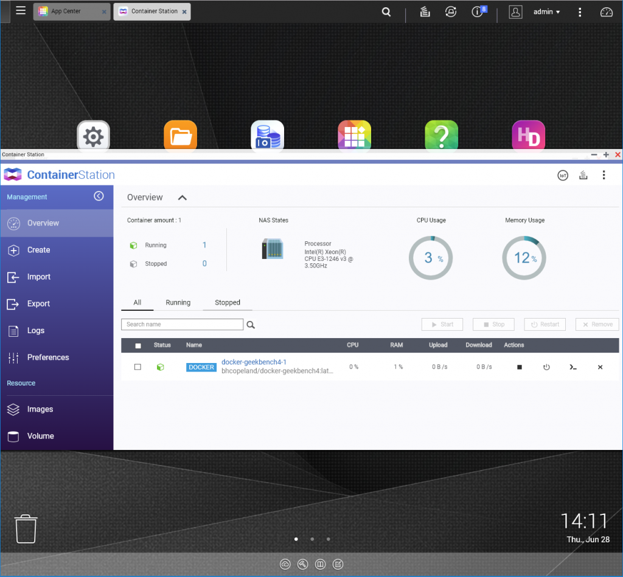Click the CPU Usage gauge
This screenshot has height=577, width=623.
[431, 258]
